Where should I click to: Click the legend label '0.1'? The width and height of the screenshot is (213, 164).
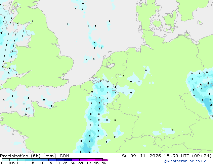tap(4, 163)
